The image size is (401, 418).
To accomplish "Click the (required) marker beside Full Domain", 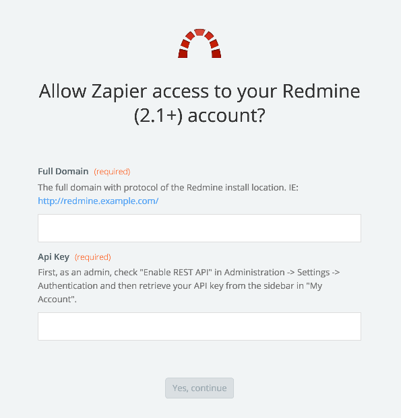I will click(x=112, y=172).
